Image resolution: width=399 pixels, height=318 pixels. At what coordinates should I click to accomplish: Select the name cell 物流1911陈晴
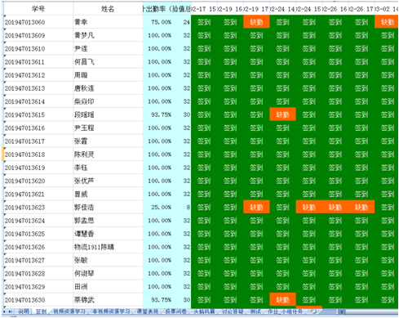(108, 247)
